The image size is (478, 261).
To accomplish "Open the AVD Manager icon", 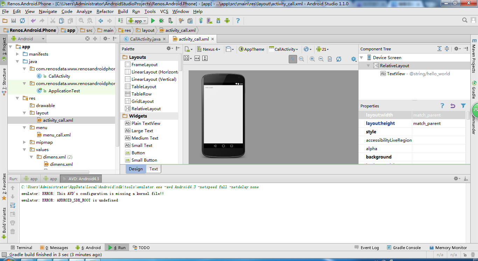I will tap(210, 21).
